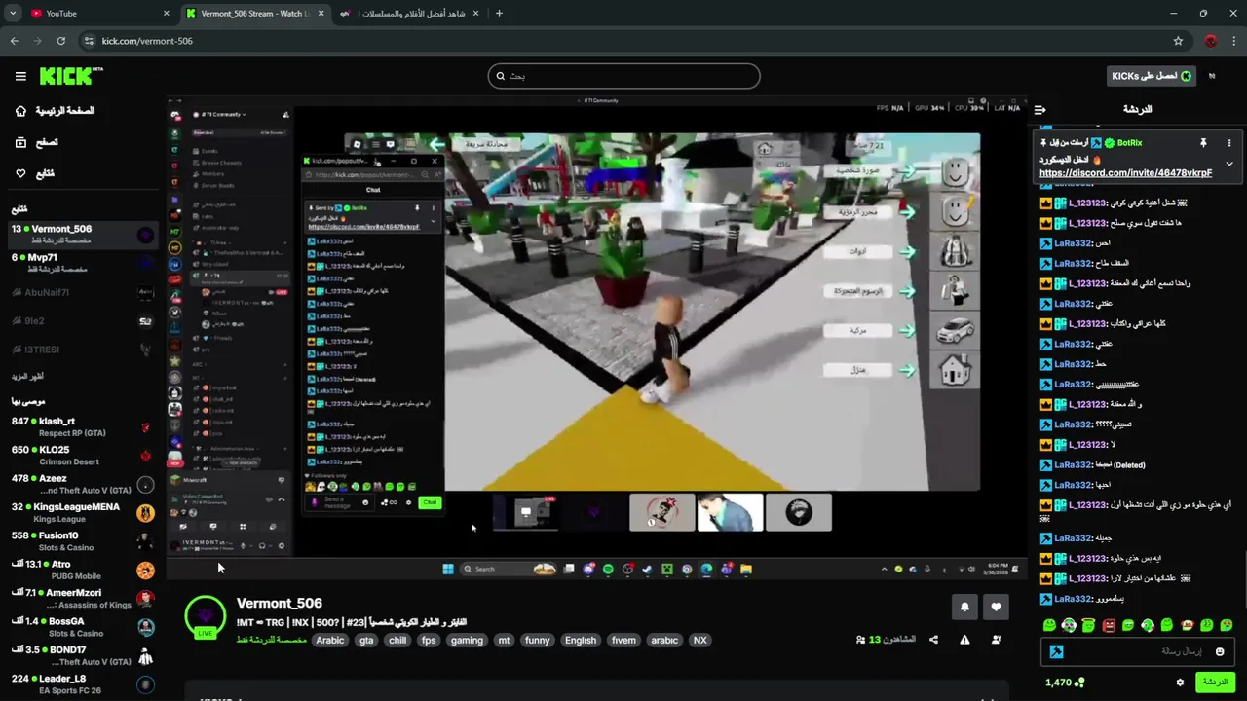
Task: Open chat settings gear icon
Action: 1180,683
